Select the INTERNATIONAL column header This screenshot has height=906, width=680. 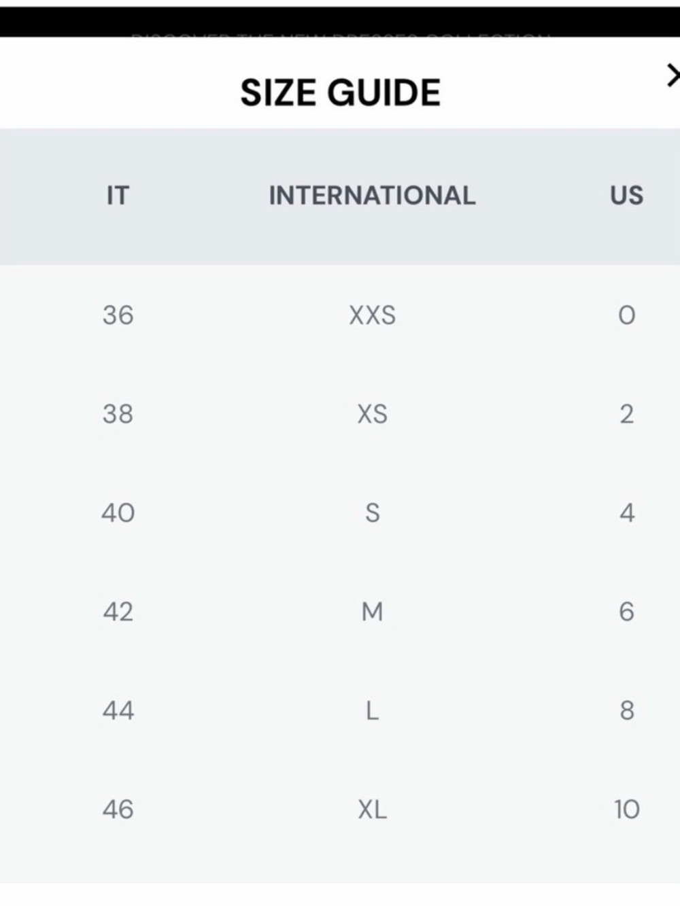(372, 196)
